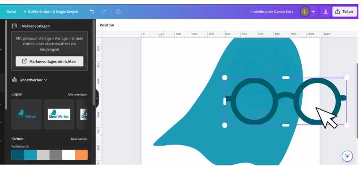The width and height of the screenshot is (362, 181).
Task: Click the Teilen share button
Action: click(x=344, y=11)
